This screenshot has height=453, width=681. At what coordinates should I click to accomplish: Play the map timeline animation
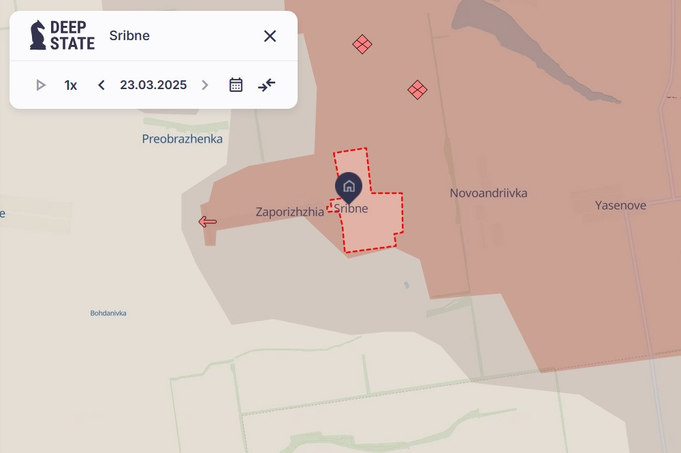coord(41,85)
